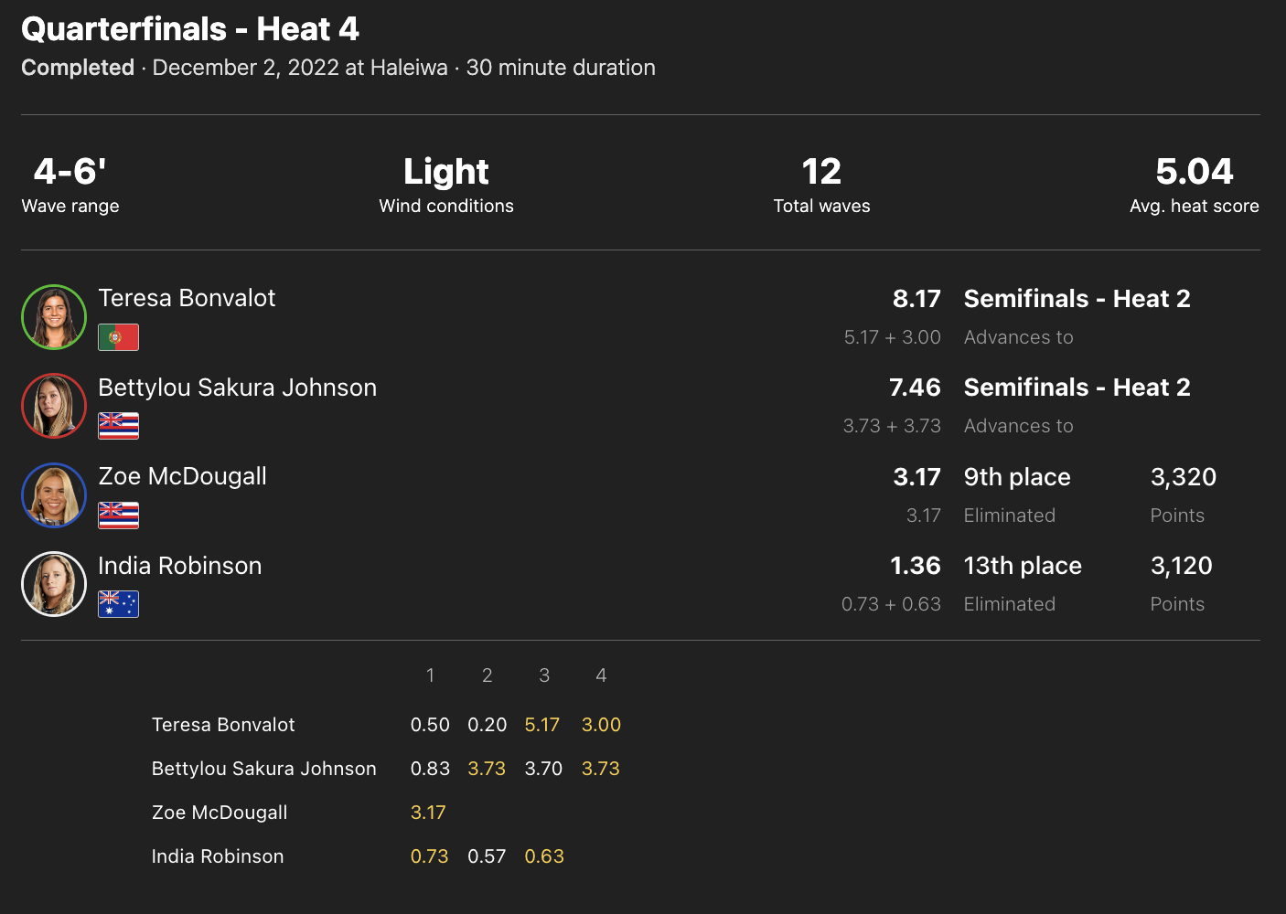Click Teresa Bonvalot's 8.17 heat total
This screenshot has width=1286, height=914.
(x=916, y=299)
